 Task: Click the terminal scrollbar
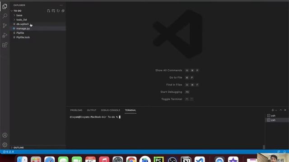tap(264, 147)
